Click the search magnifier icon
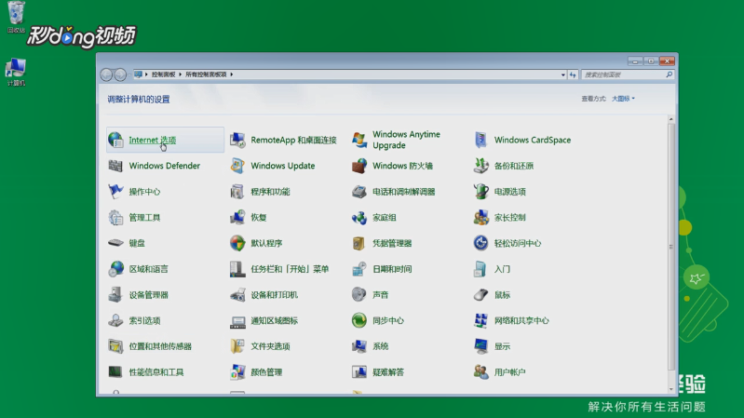 [x=669, y=74]
